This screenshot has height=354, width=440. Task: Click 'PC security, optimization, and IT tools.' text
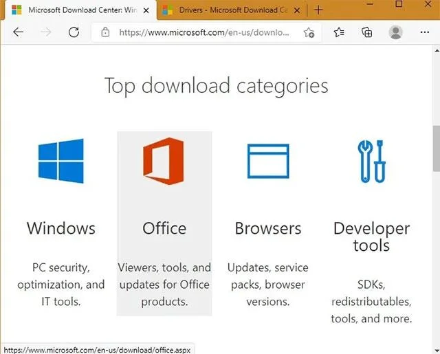pyautogui.click(x=61, y=285)
